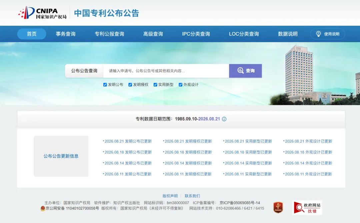The width and height of the screenshot is (360, 223).
Task: Select the IPC分类查询 menu
Action: [x=196, y=34]
